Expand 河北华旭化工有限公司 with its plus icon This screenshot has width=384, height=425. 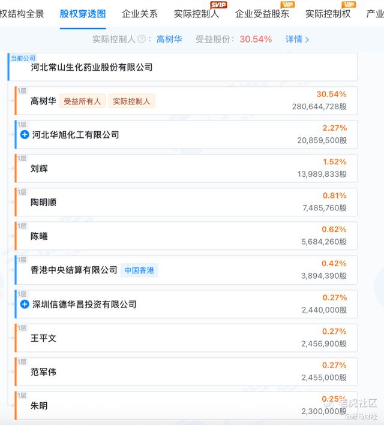pos(25,135)
